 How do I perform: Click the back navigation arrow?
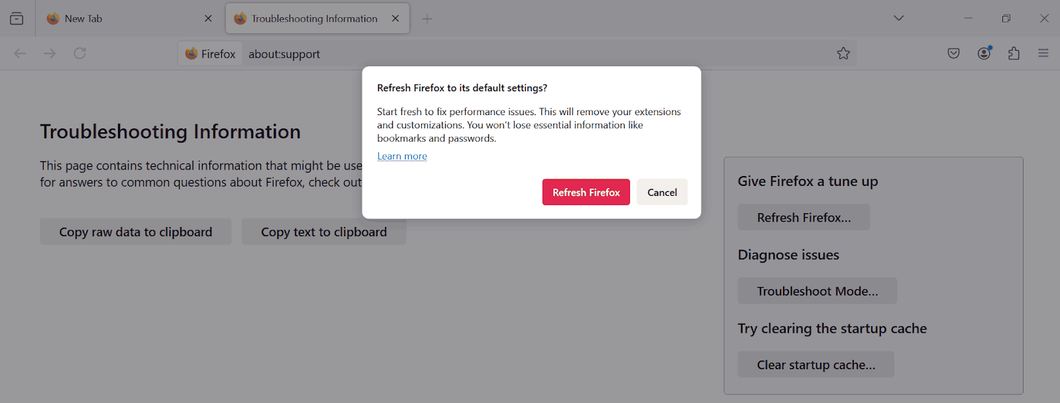click(x=20, y=53)
